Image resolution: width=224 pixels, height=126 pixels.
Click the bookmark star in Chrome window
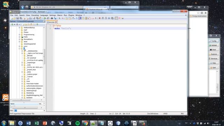click(198, 13)
